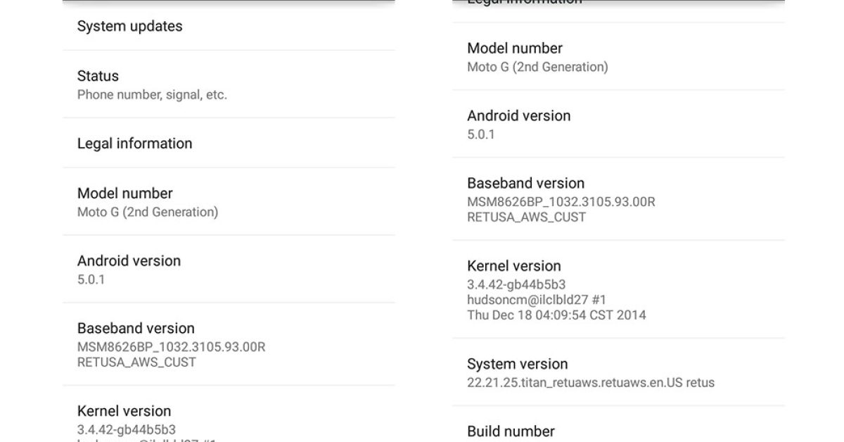Tap Legal information in left screen
Screen dimensions: 844x442
point(135,144)
